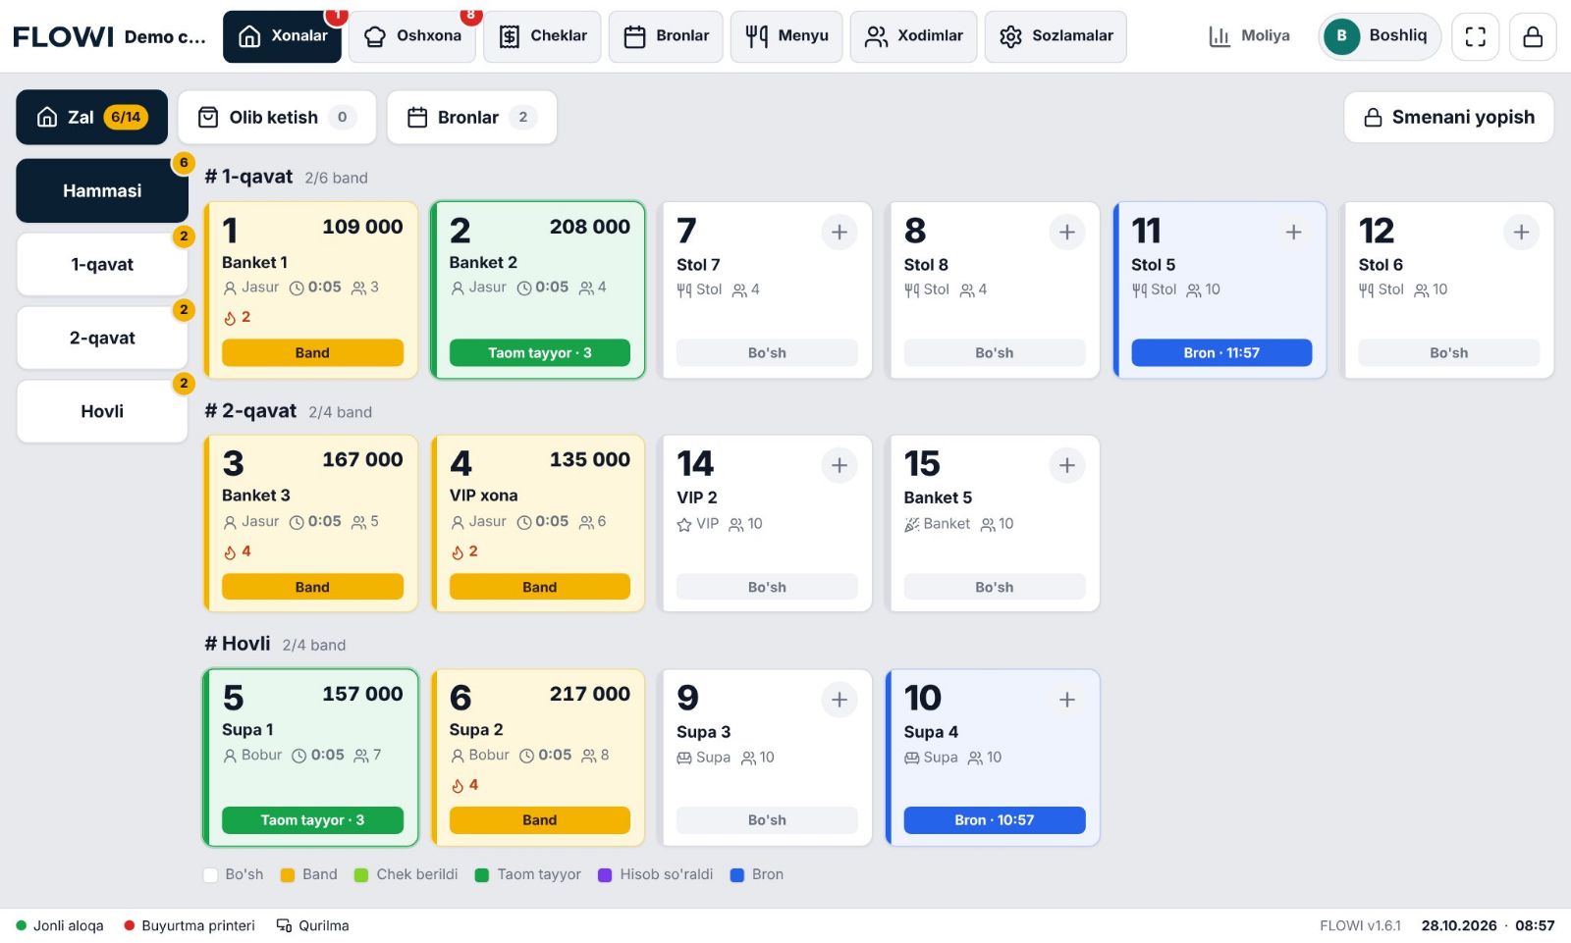Filter rooms by Hovli
Image resolution: width=1571 pixels, height=943 pixels.
pos(102,411)
